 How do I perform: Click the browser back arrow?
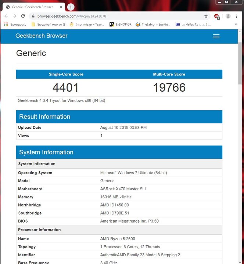pyautogui.click(x=6, y=16)
